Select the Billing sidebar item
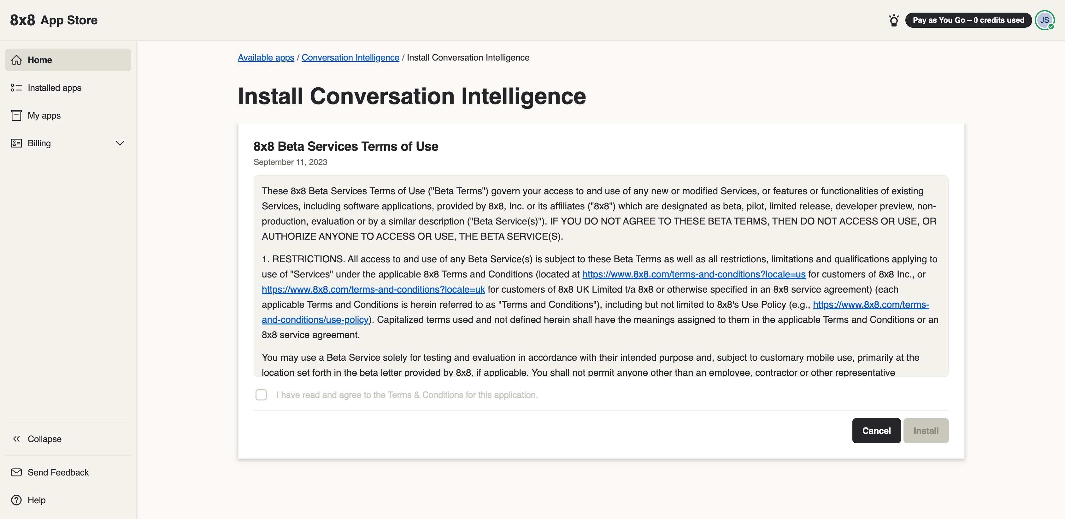The height and width of the screenshot is (519, 1065). [68, 143]
